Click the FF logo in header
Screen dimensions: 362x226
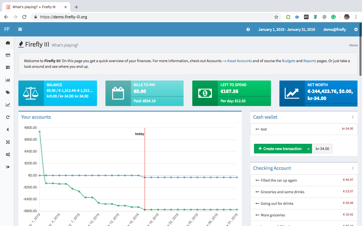[x=7, y=29]
